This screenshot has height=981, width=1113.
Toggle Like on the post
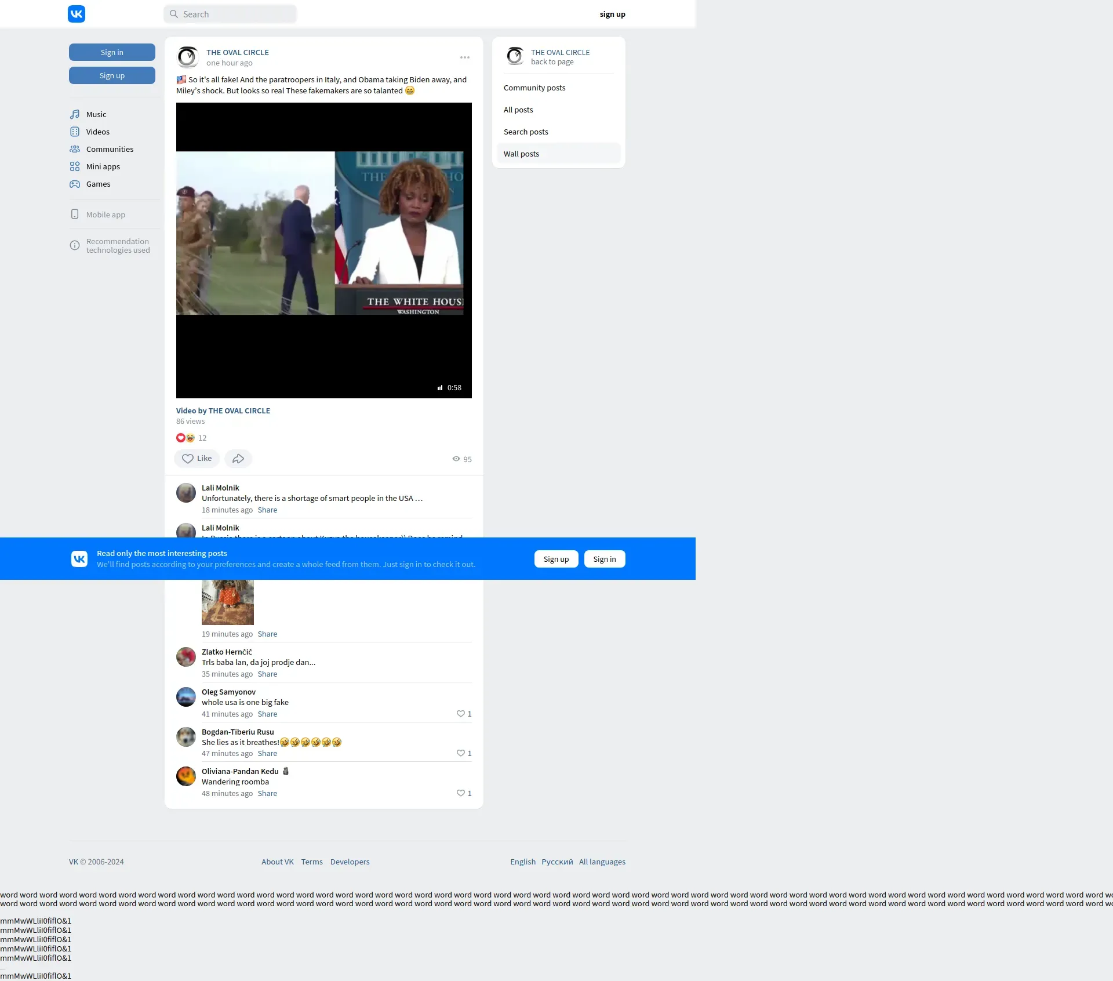coord(197,459)
